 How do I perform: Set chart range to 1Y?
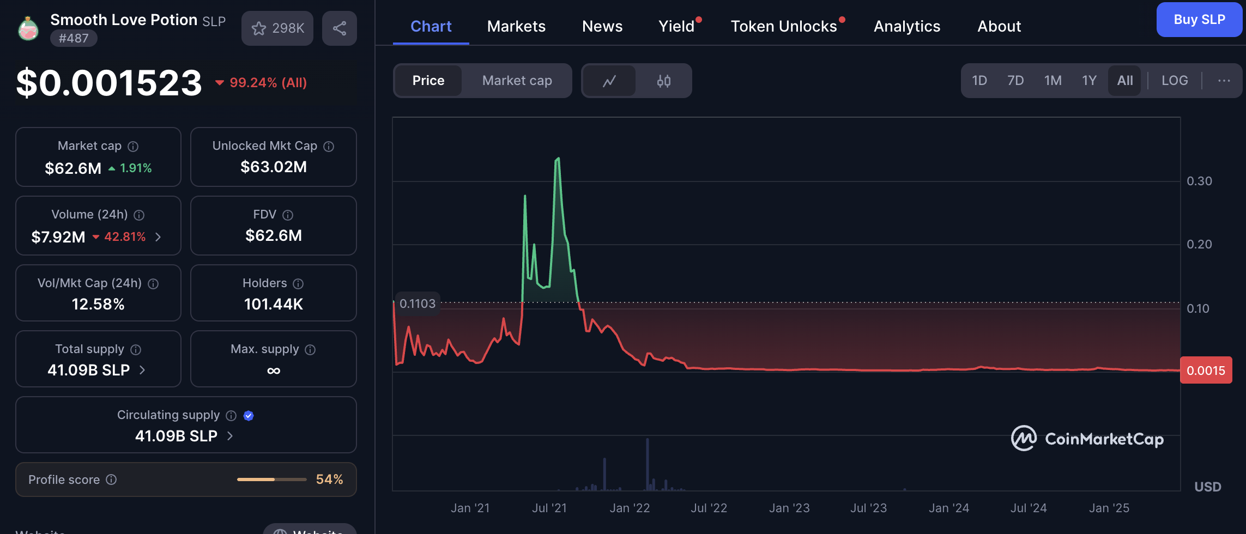pyautogui.click(x=1089, y=81)
